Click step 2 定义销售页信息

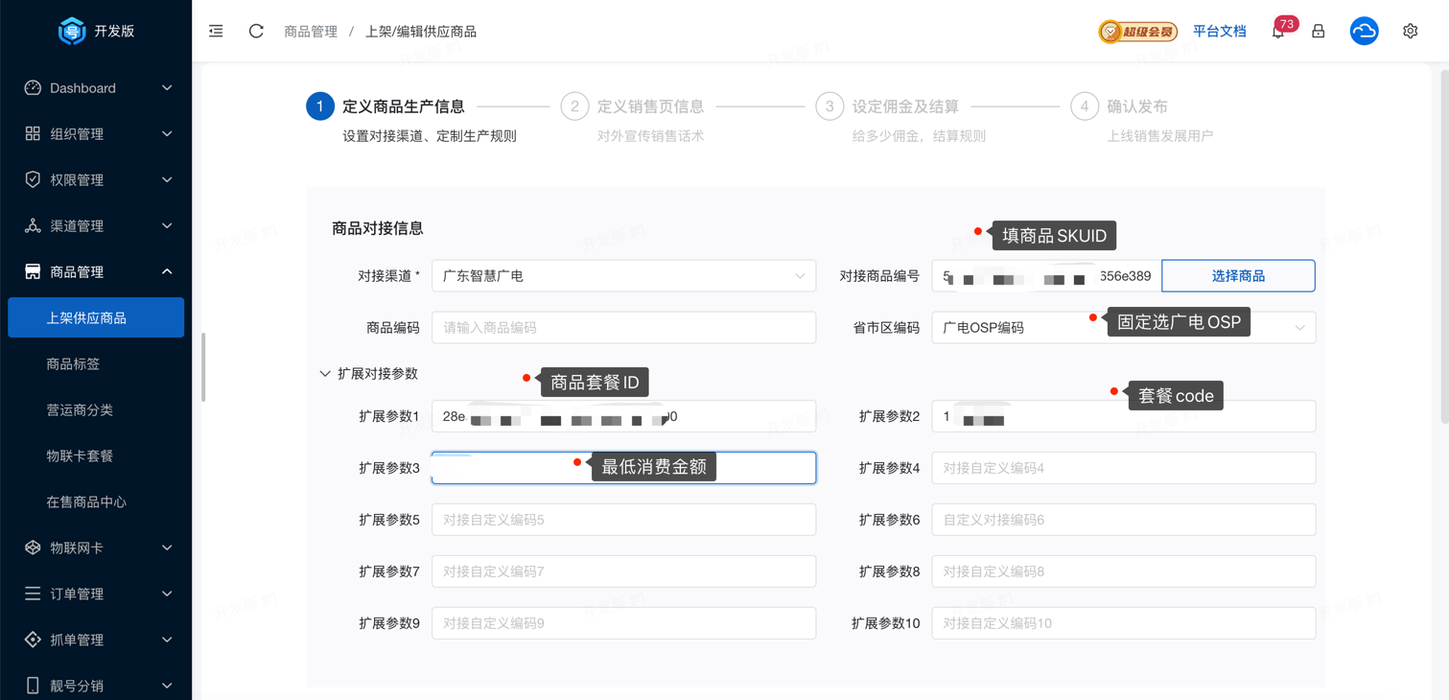[649, 106]
